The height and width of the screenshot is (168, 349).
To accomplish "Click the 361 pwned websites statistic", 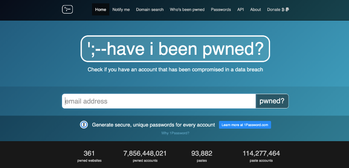I will [89, 156].
